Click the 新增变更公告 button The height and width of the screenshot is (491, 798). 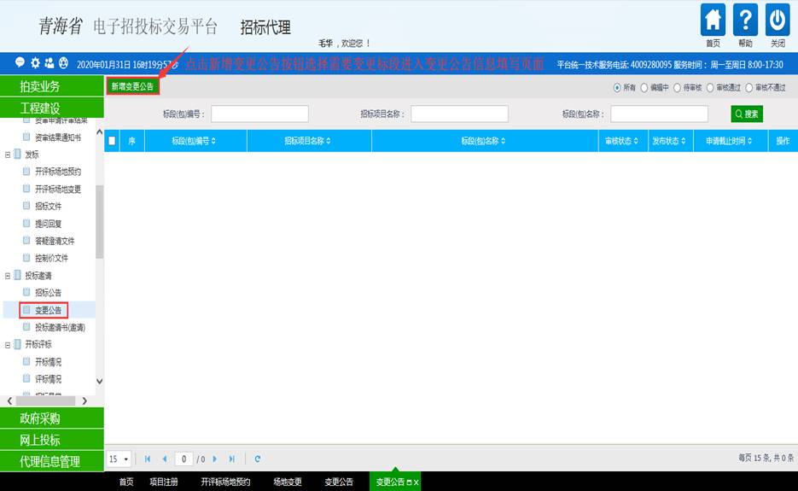tap(132, 86)
